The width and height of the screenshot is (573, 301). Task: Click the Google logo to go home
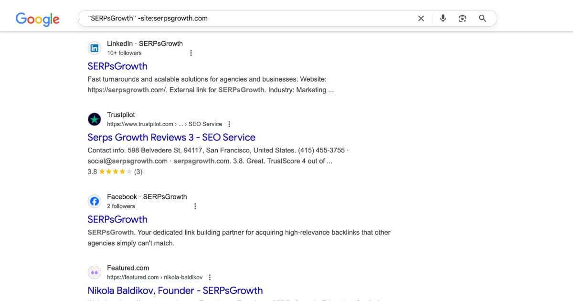pyautogui.click(x=37, y=19)
